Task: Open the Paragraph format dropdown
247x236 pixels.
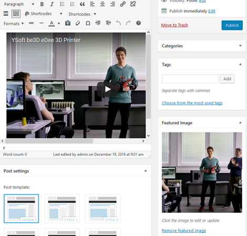Action: pyautogui.click(x=19, y=4)
